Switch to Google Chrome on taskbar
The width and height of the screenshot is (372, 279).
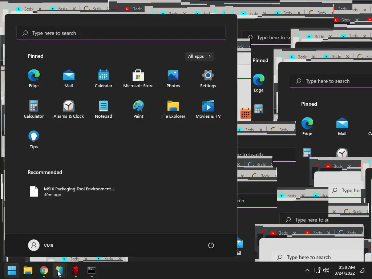(44, 270)
